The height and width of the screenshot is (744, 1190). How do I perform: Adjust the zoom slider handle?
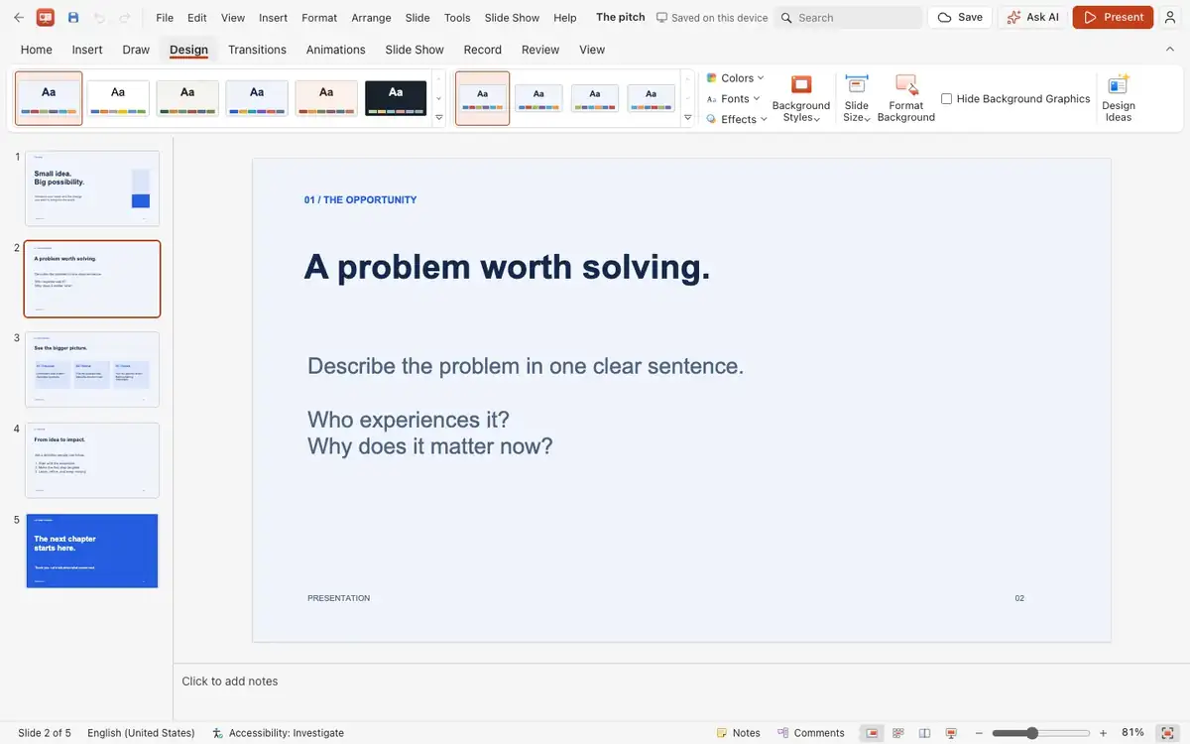click(1032, 733)
